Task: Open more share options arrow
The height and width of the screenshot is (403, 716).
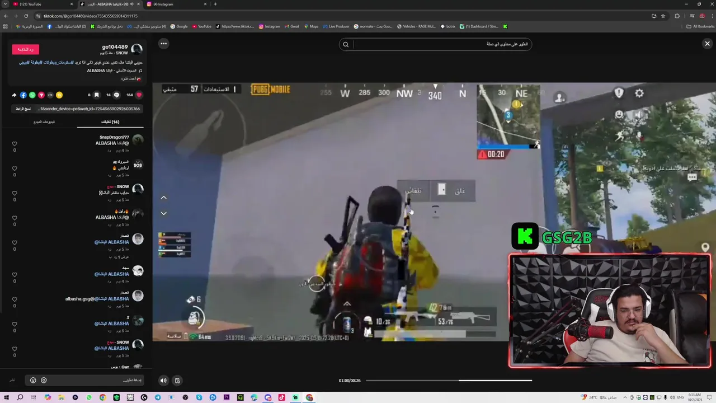Action: coord(14,95)
